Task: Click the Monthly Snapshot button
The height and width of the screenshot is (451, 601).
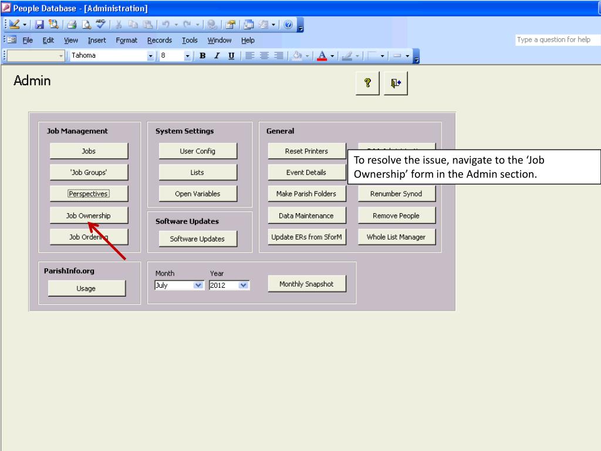Action: [306, 284]
